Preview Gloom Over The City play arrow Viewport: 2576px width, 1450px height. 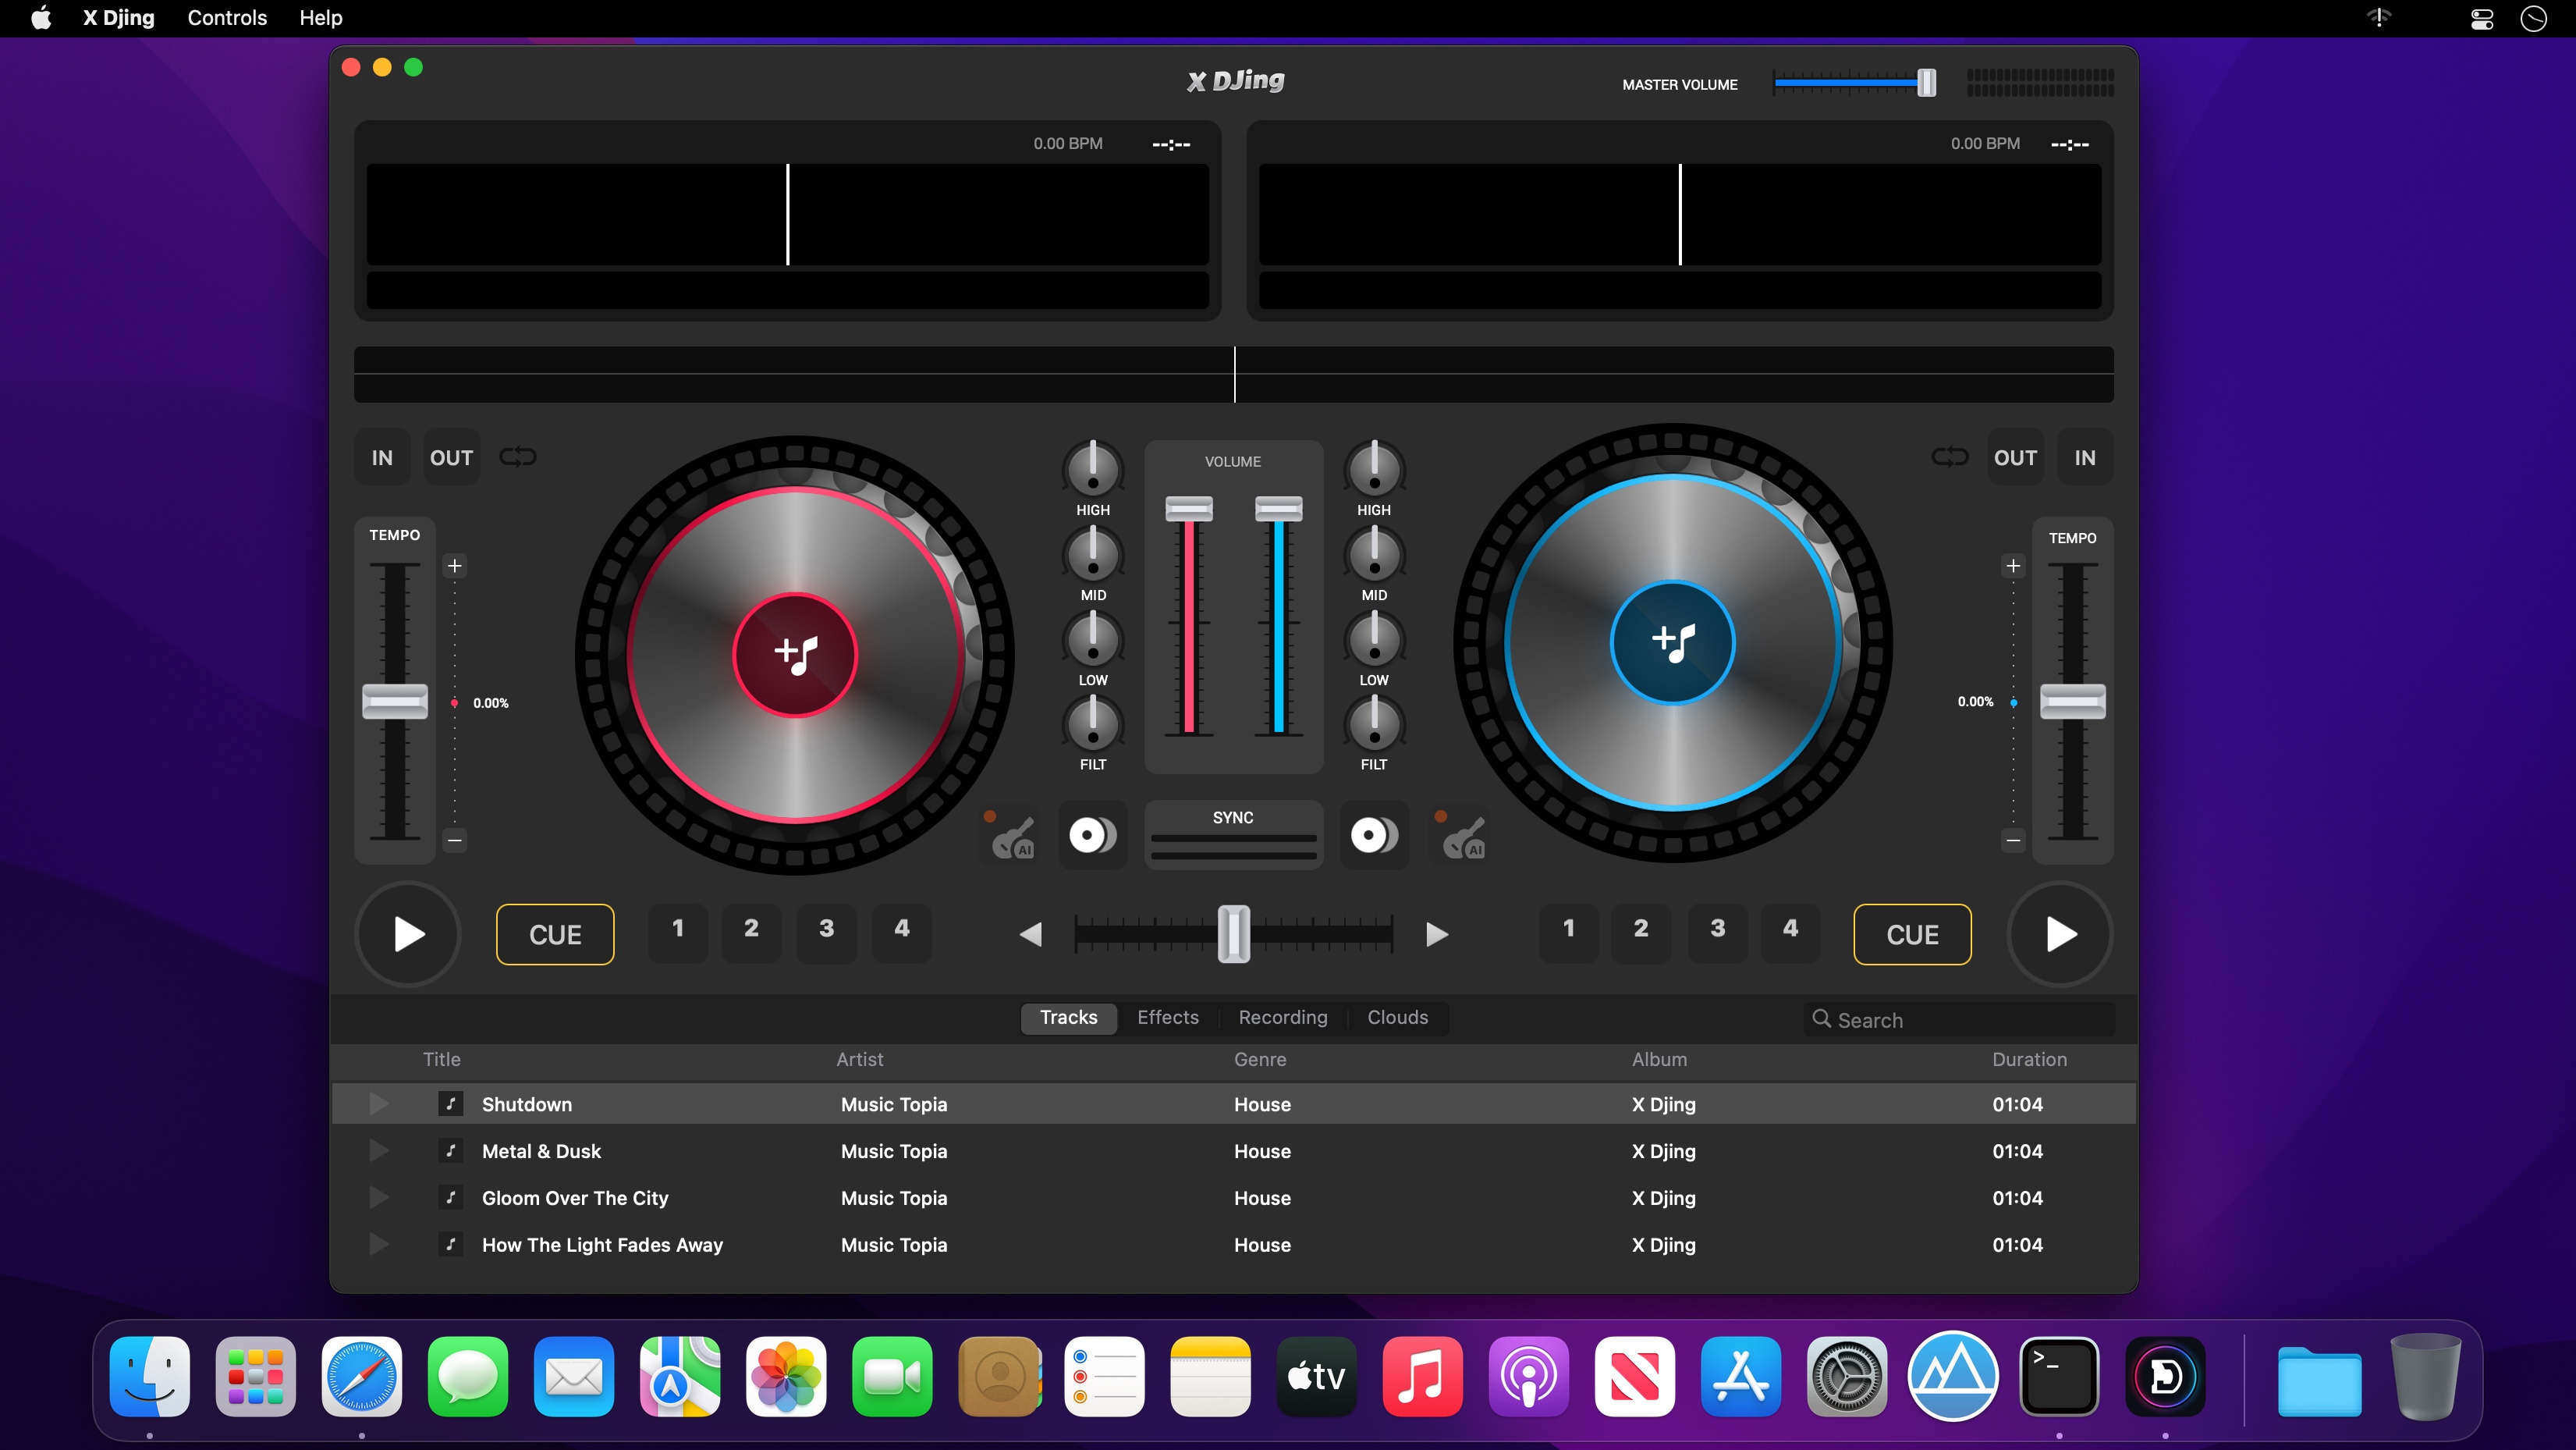378,1198
